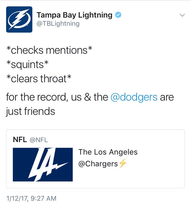Viewport: 191px width, 205px height.
Task: Click the "just friends" tweet text
Action: coord(31,111)
